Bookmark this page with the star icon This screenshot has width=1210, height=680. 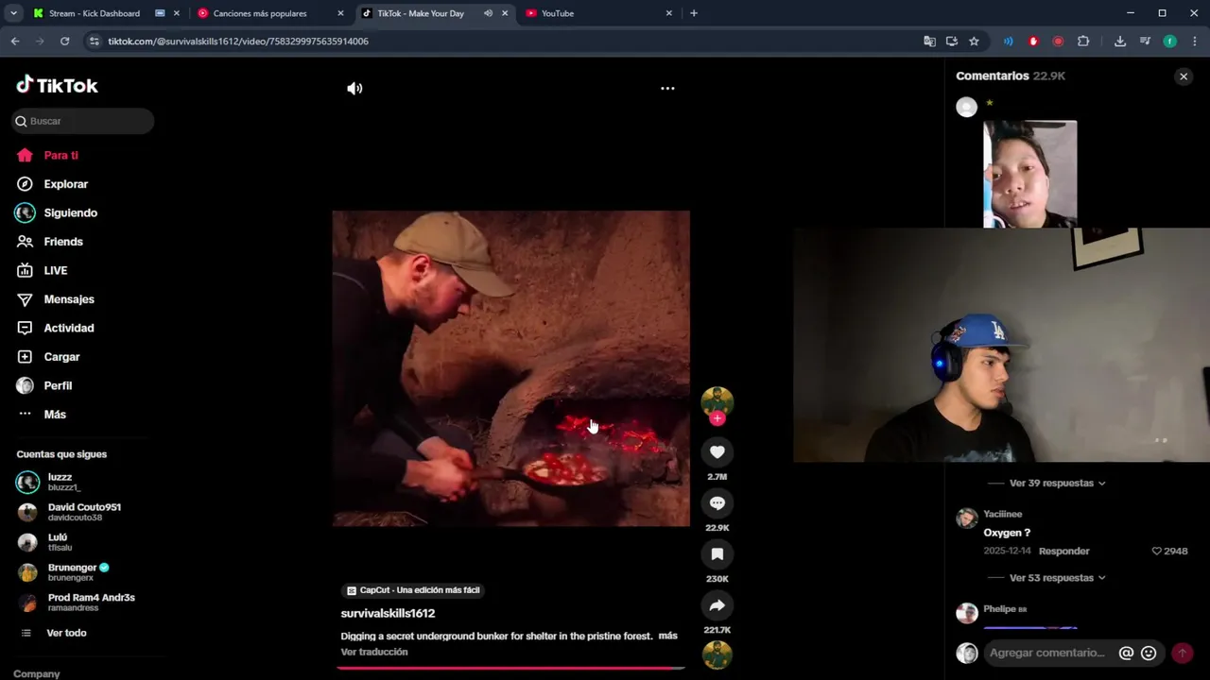pyautogui.click(x=974, y=42)
